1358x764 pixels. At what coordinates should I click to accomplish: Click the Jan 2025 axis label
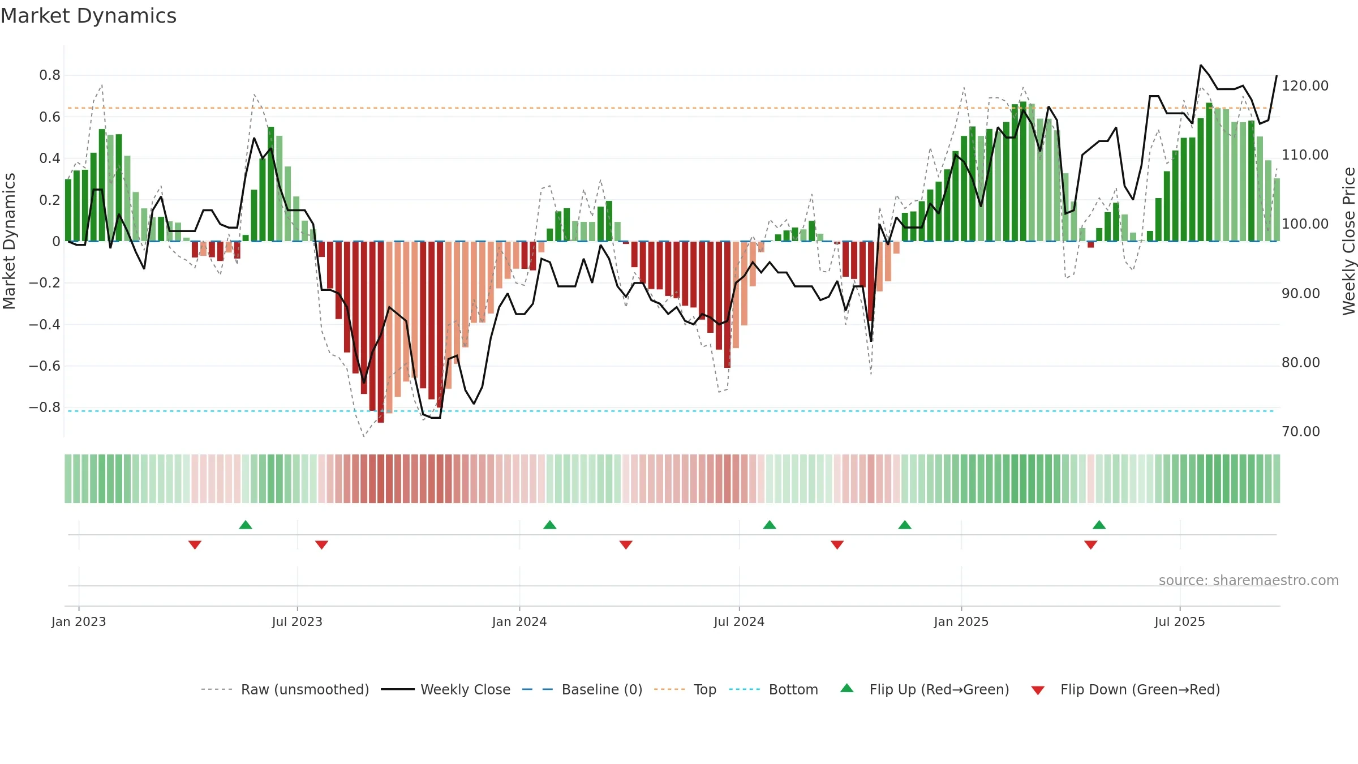961,621
